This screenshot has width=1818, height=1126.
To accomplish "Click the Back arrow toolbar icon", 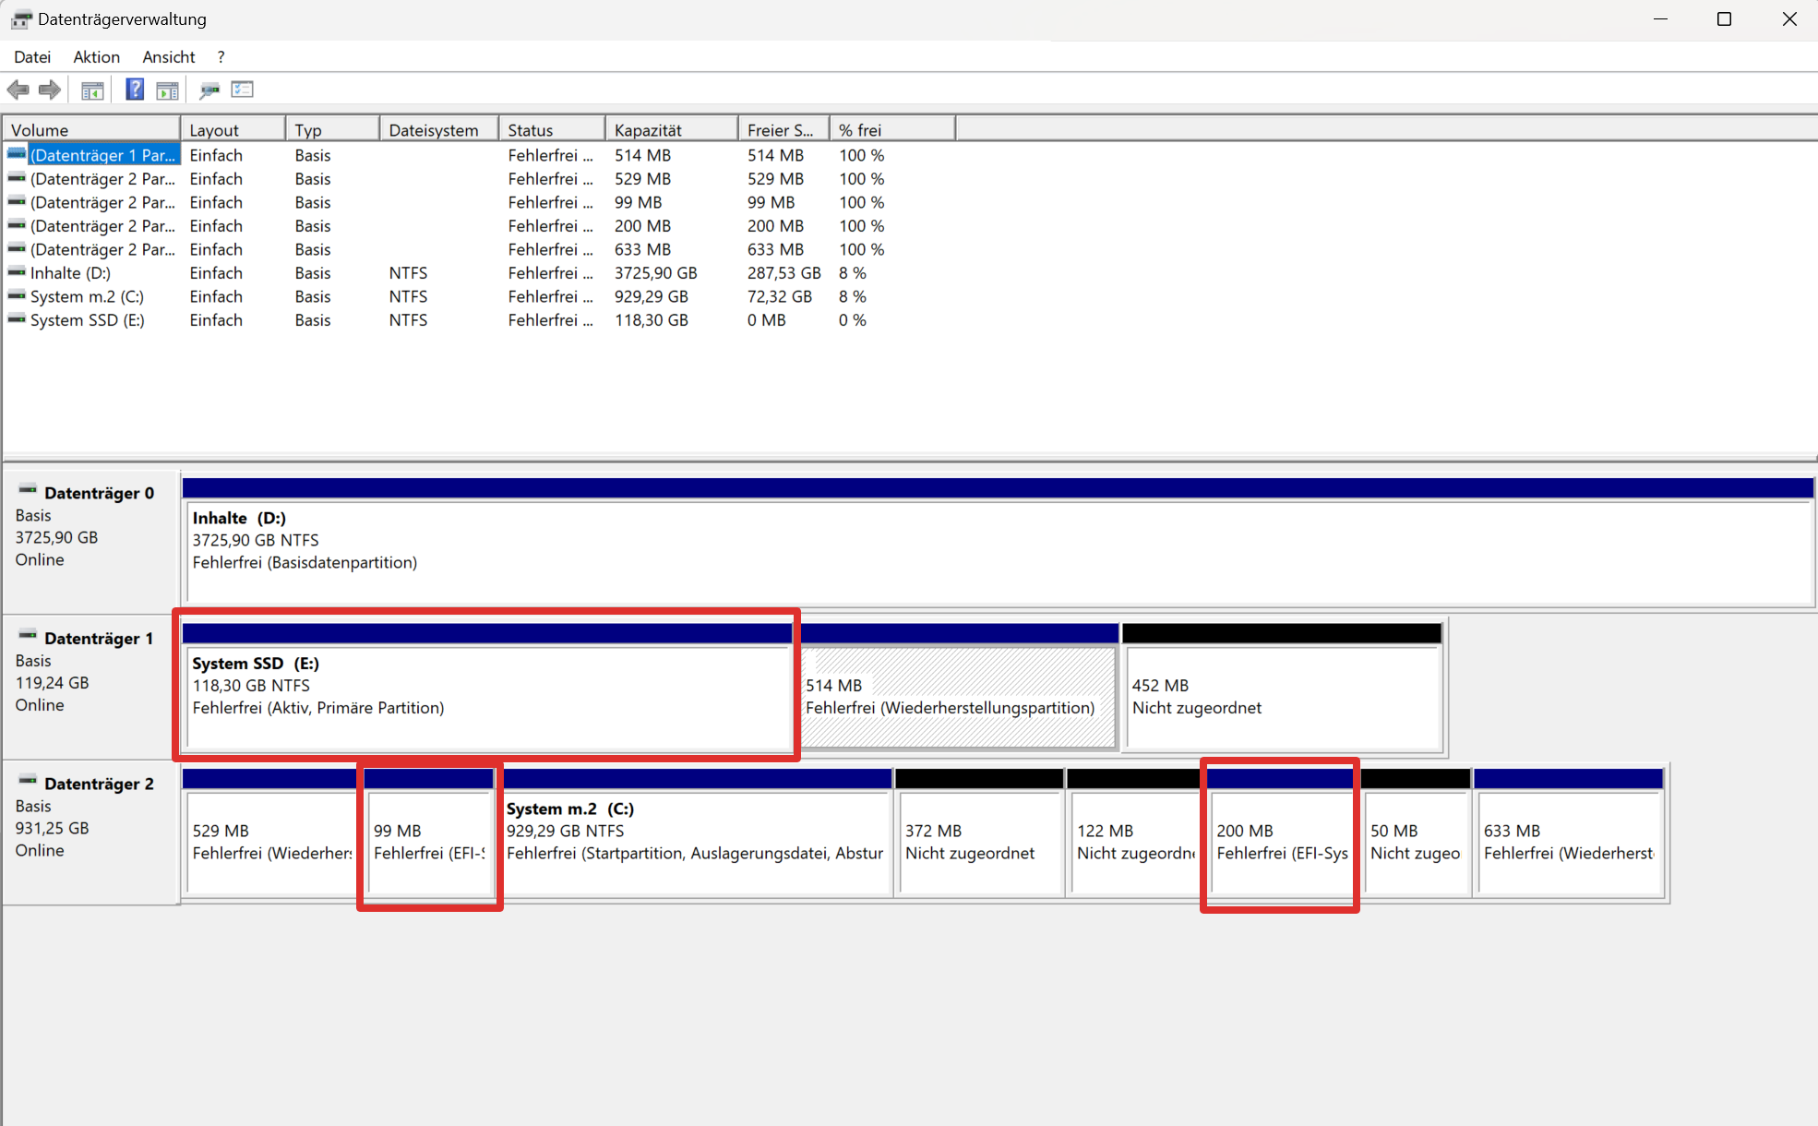I will (18, 90).
